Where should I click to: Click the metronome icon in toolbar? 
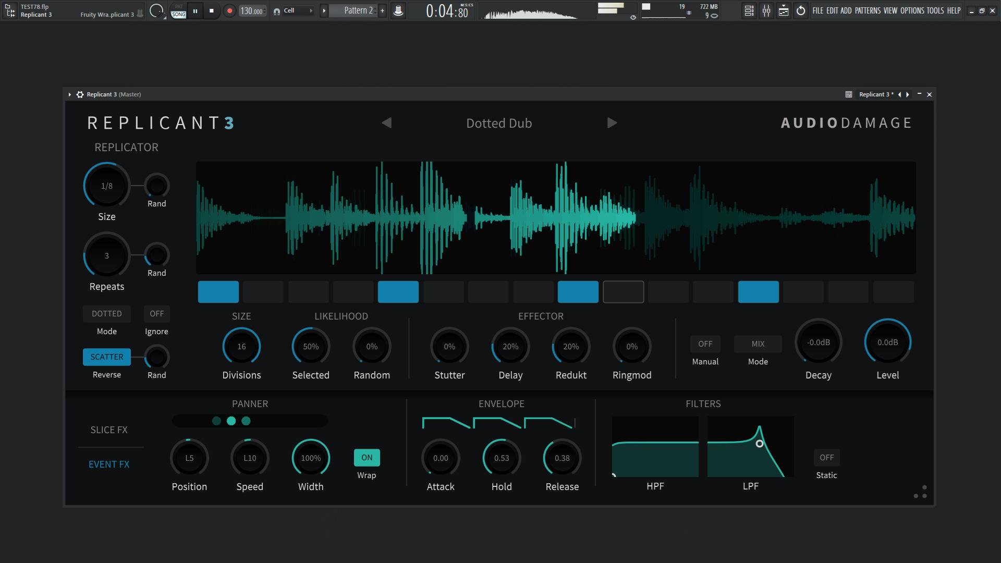coord(398,11)
